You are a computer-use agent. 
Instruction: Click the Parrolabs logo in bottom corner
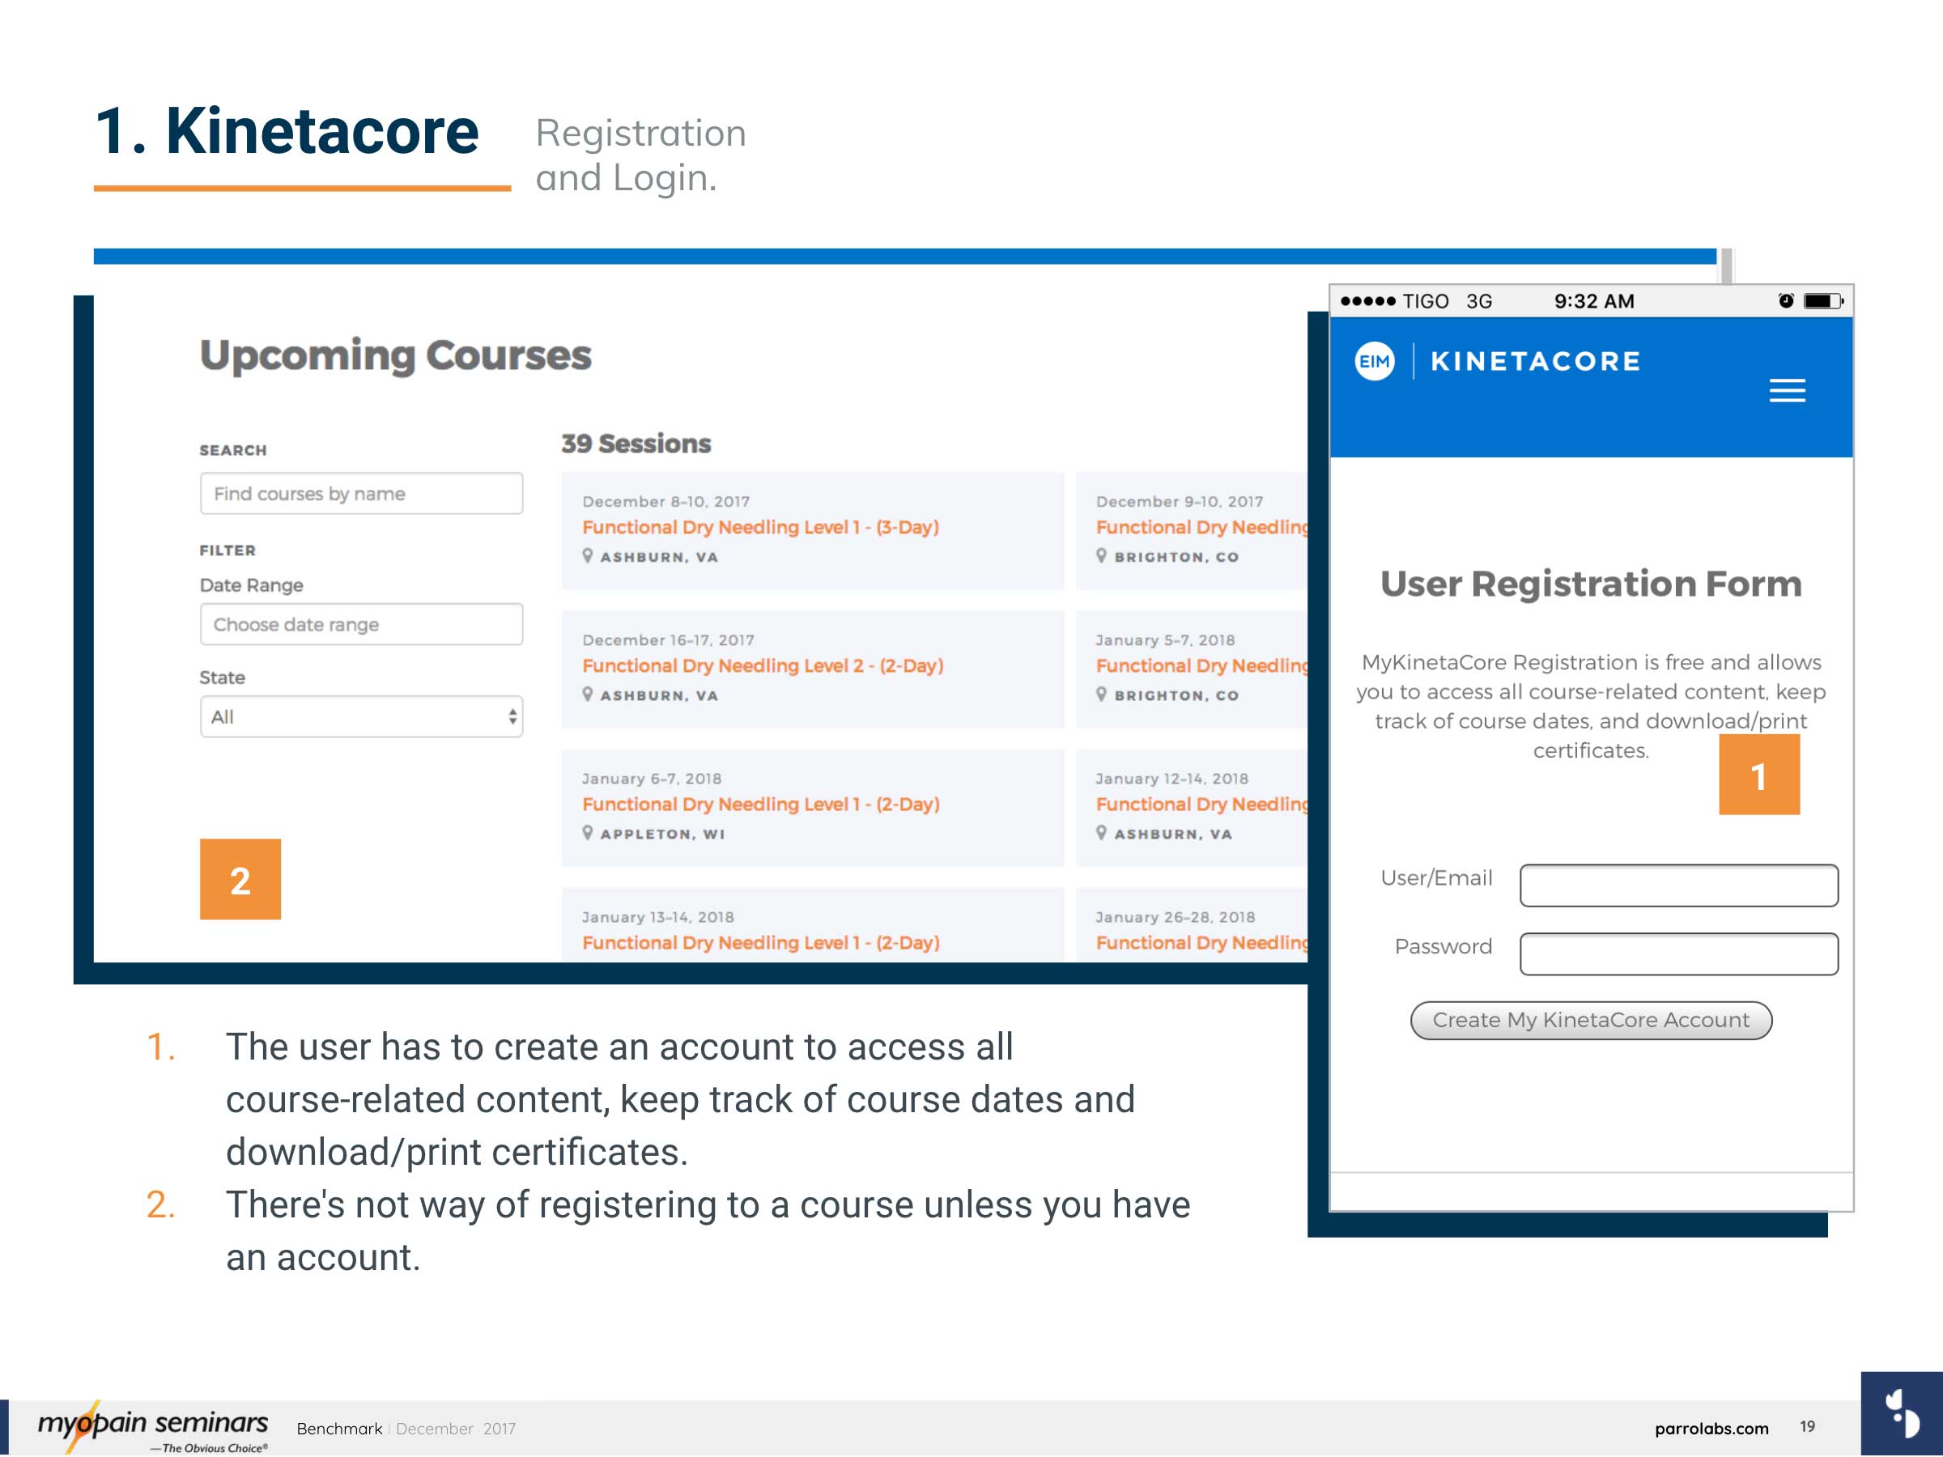[1901, 1413]
